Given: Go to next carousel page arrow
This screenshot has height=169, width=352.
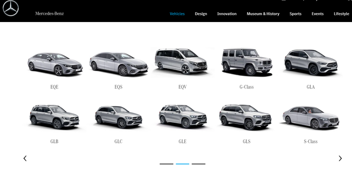Looking at the screenshot, I should pos(340,158).
